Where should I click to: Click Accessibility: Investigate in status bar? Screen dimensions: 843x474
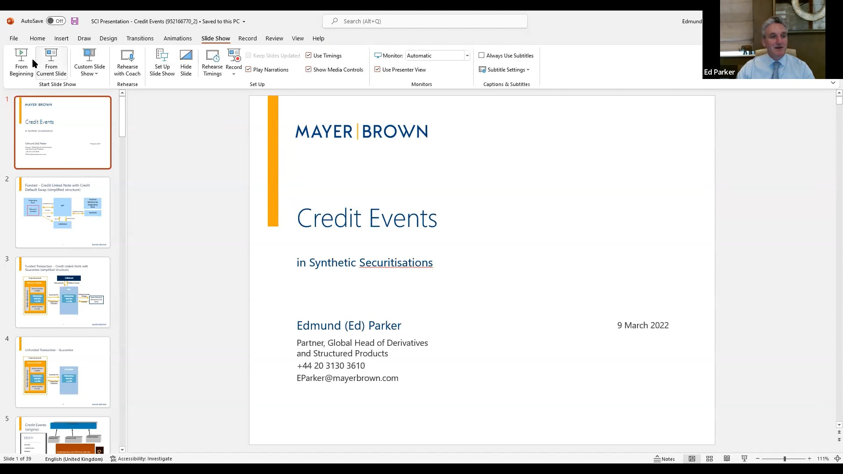pos(141,459)
